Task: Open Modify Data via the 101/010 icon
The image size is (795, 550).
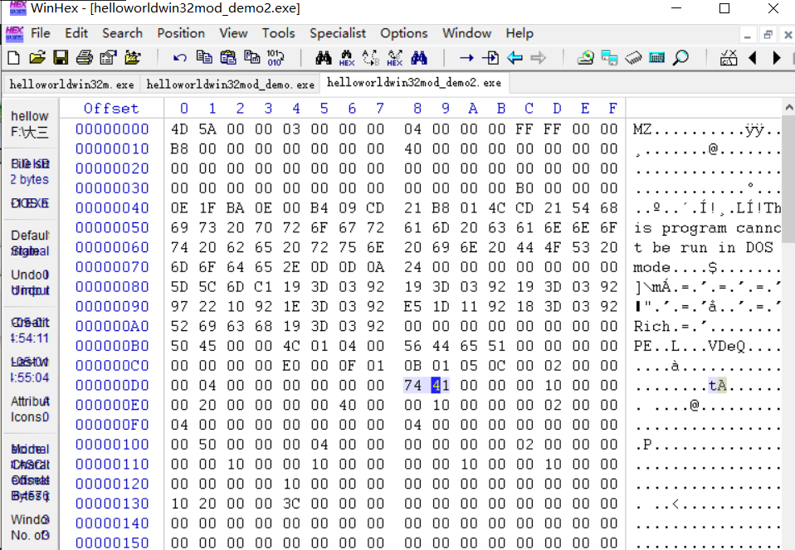Action: (276, 58)
